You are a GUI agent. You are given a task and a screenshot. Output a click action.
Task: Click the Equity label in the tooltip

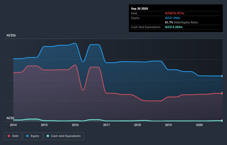135,18
